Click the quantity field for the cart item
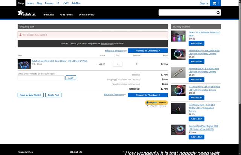The height and width of the screenshot is (155, 241). (118, 64)
